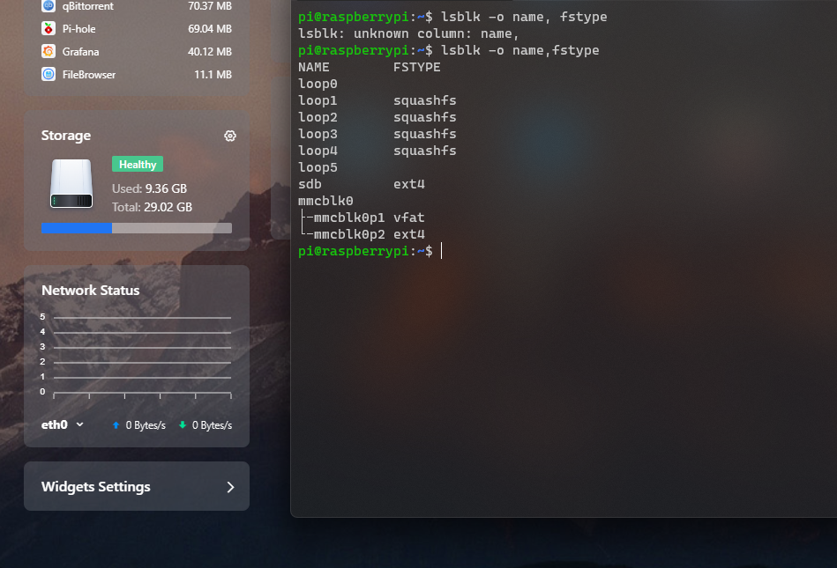Open the Storage settings gear
Image resolution: width=837 pixels, height=568 pixels.
[230, 136]
